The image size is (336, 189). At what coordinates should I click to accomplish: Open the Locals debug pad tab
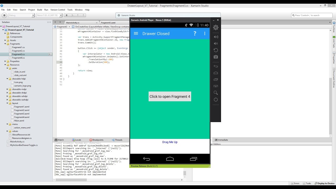(x=76, y=140)
